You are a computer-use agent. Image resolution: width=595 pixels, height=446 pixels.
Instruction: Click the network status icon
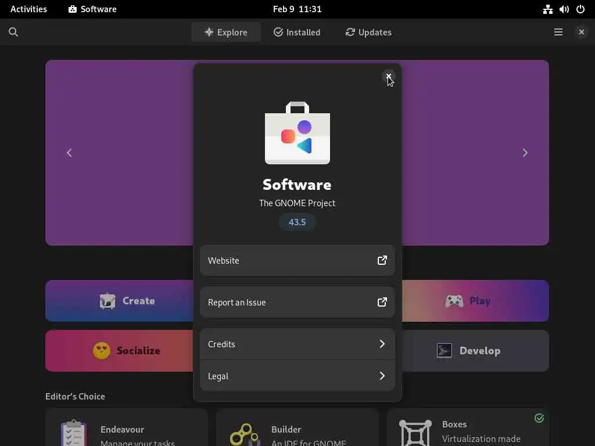[x=547, y=9]
